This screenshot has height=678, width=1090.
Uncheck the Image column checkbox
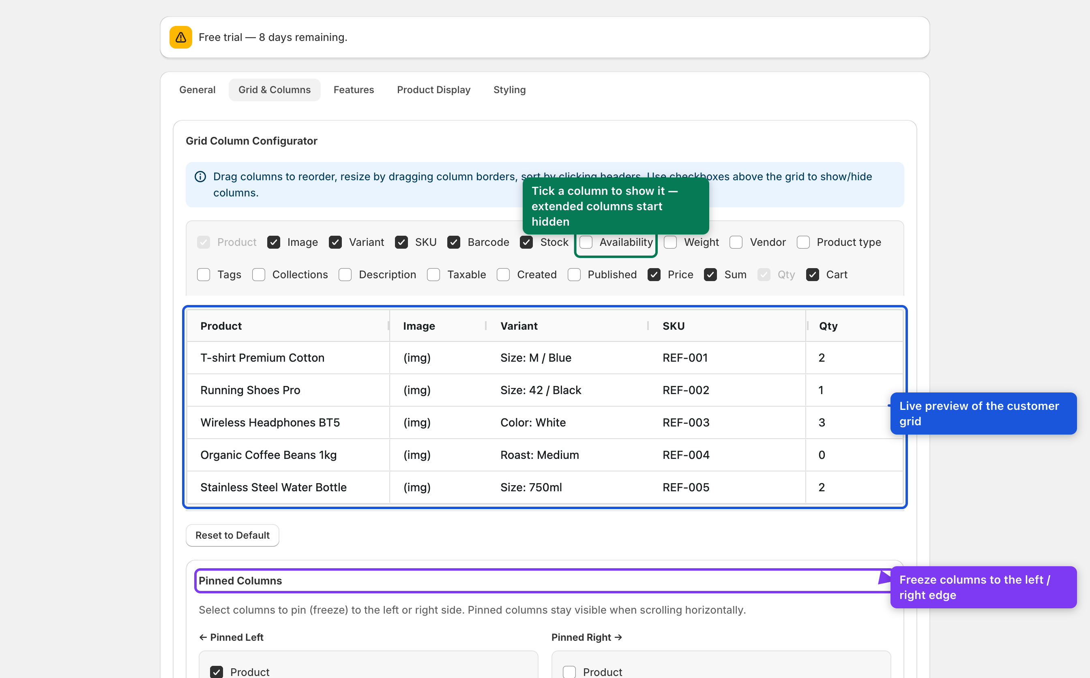point(273,242)
